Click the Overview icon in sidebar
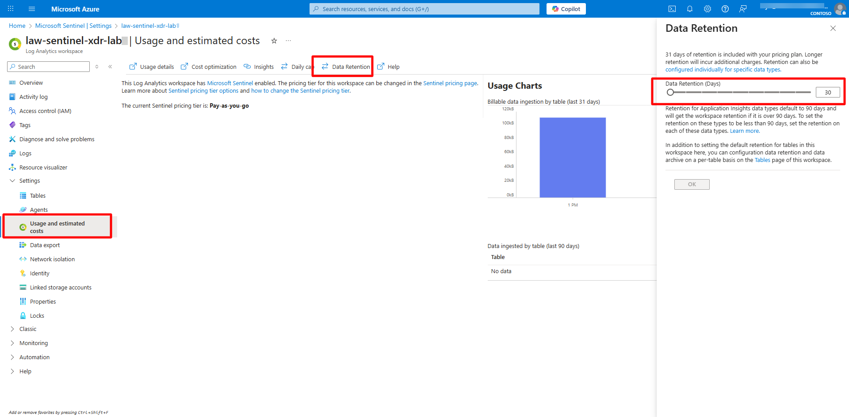849x417 pixels. [12, 83]
